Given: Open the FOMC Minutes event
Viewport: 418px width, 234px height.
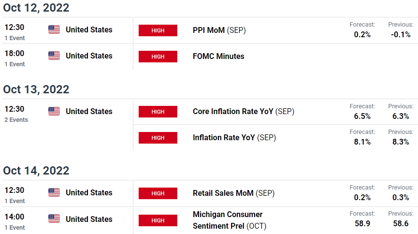Looking at the screenshot, I should [x=218, y=56].
